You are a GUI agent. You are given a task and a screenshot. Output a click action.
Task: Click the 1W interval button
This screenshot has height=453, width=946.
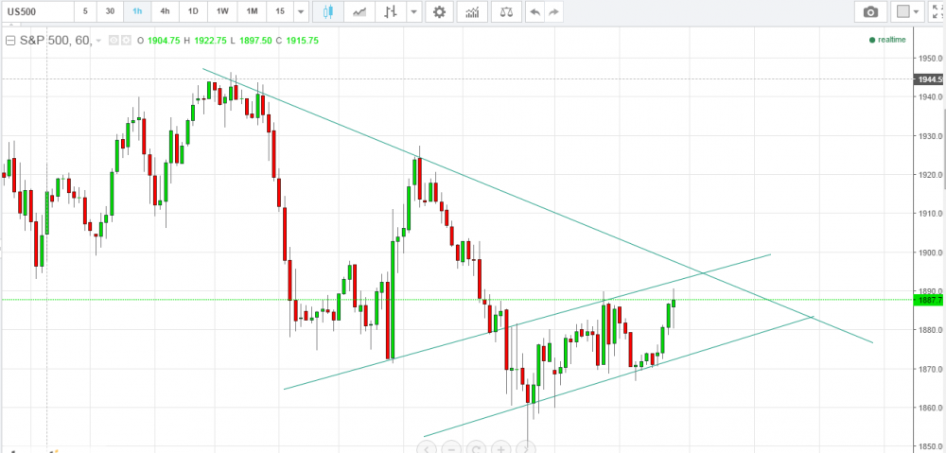click(222, 11)
